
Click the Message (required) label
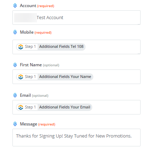click(x=38, y=124)
